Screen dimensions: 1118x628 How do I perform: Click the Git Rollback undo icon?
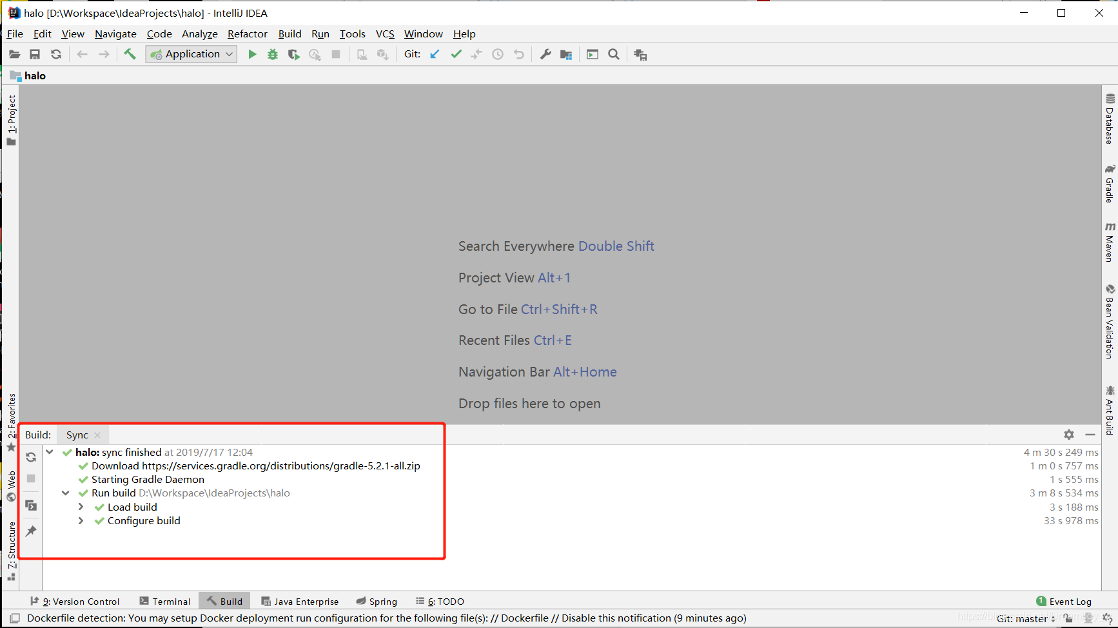click(x=519, y=55)
